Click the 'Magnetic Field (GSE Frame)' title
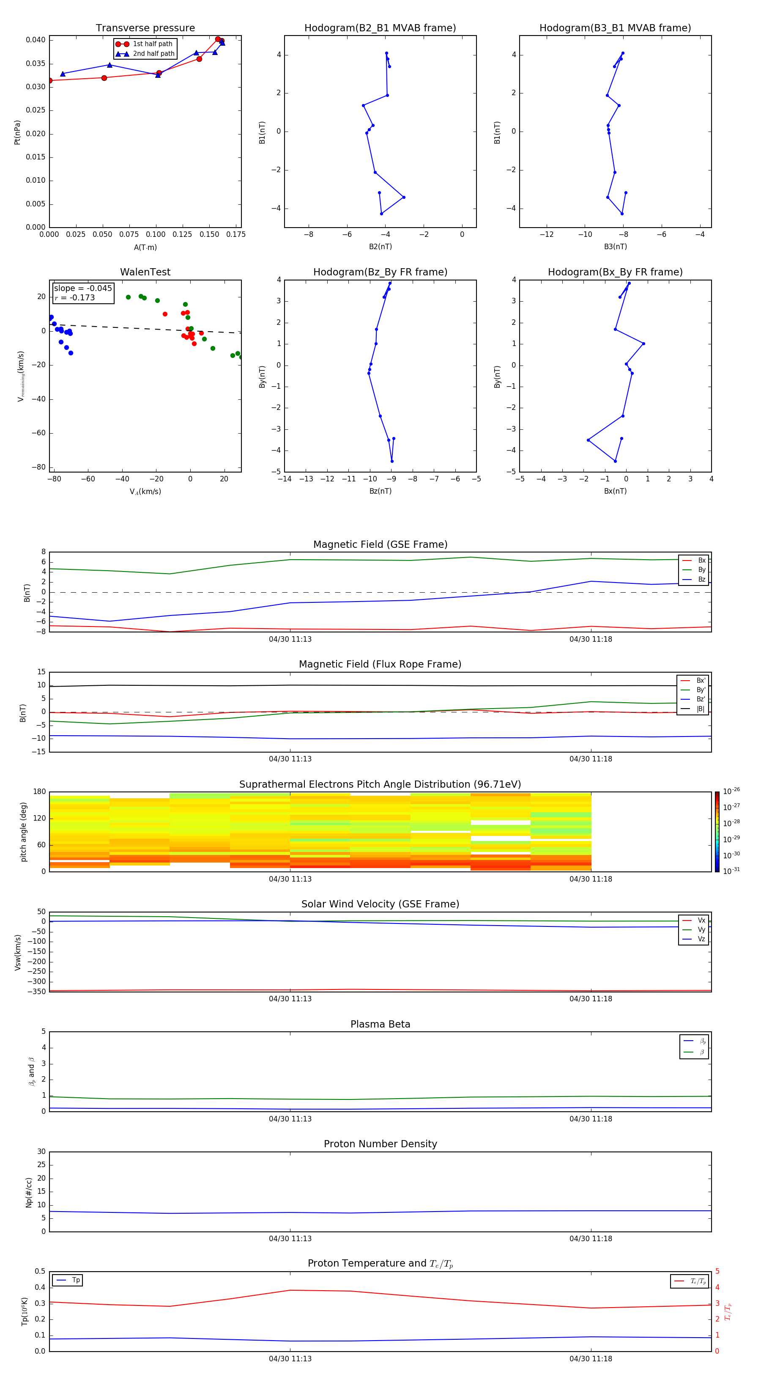This screenshot has width=761, height=1396. 380,544
